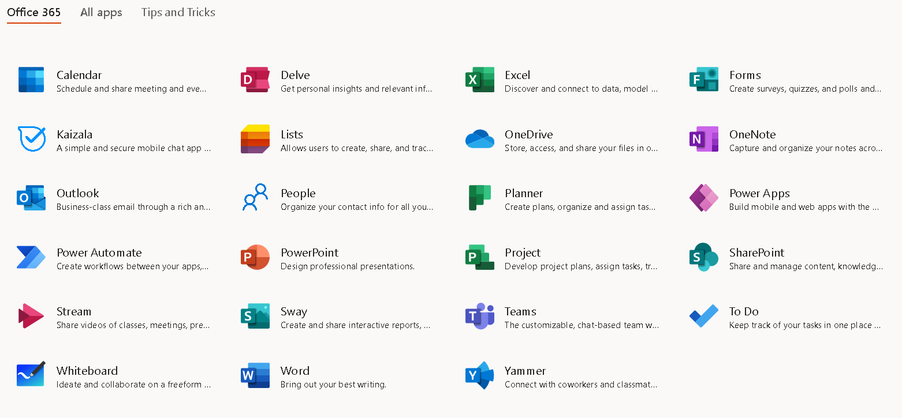Open the Calendar app icon
This screenshot has width=902, height=418.
click(31, 80)
